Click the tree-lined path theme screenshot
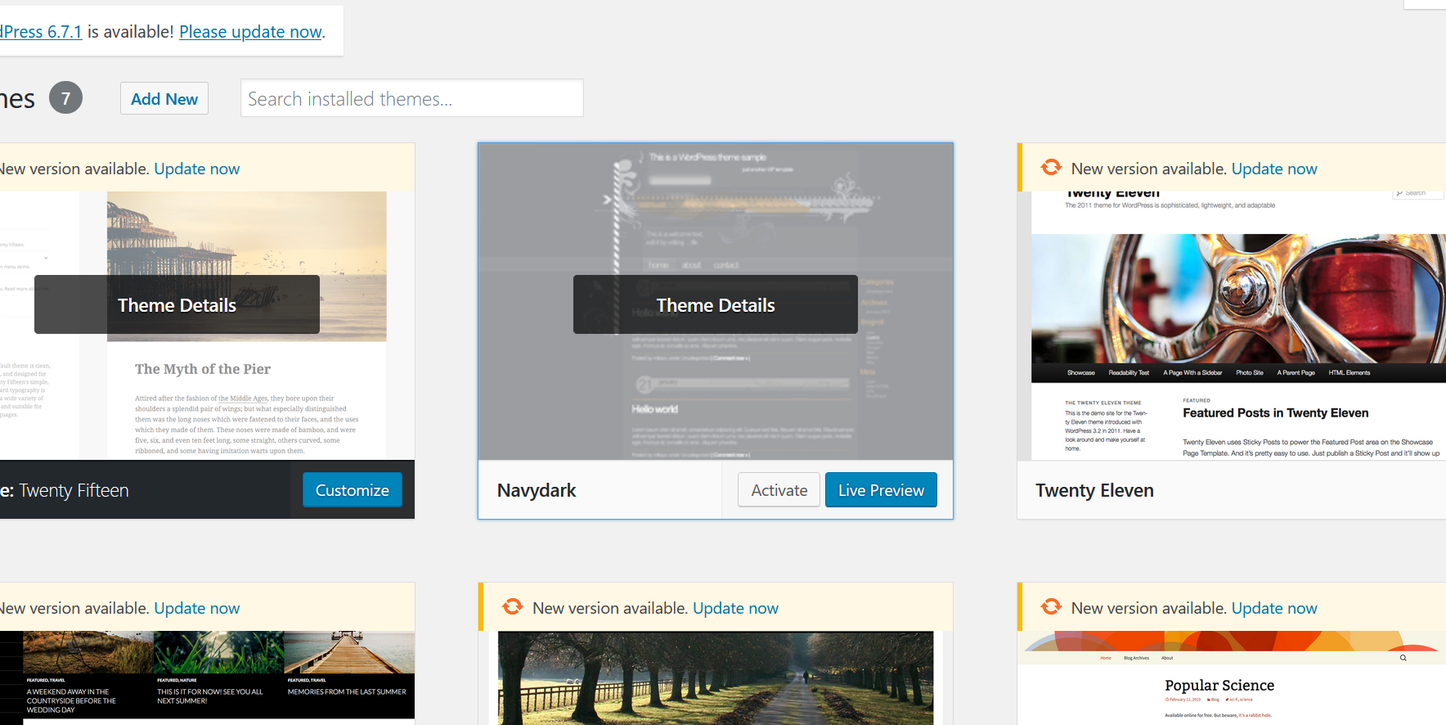 click(x=716, y=678)
